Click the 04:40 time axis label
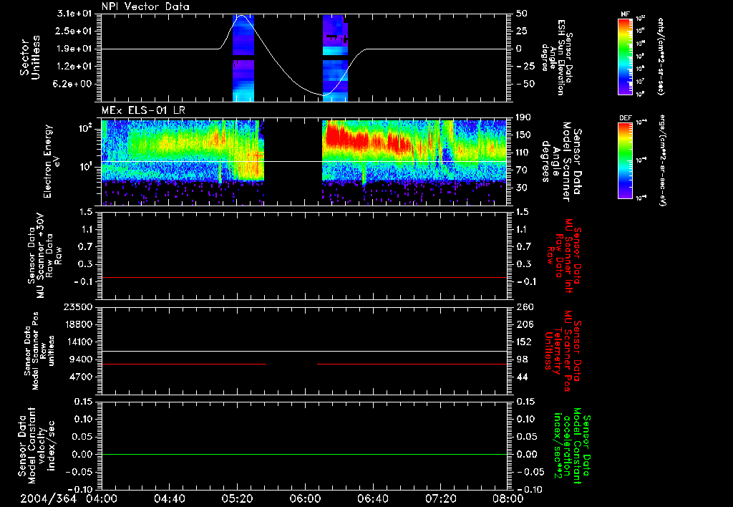Viewport: 733px width, 507px height. (x=169, y=498)
